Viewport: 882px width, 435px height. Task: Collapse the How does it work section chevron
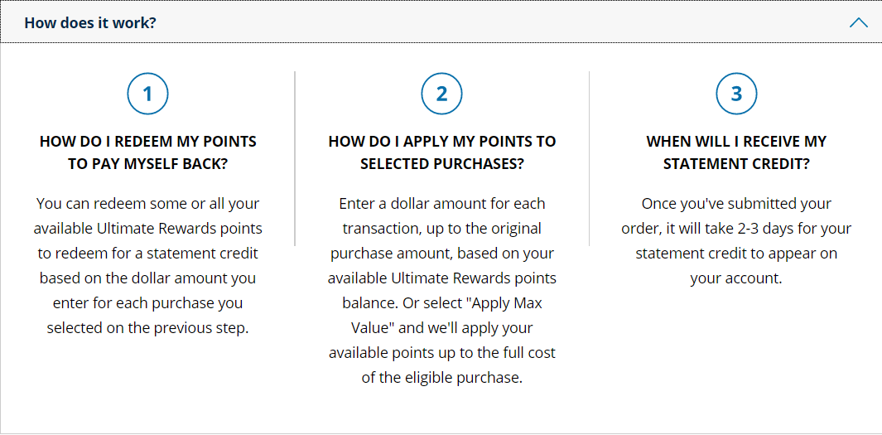tap(858, 23)
